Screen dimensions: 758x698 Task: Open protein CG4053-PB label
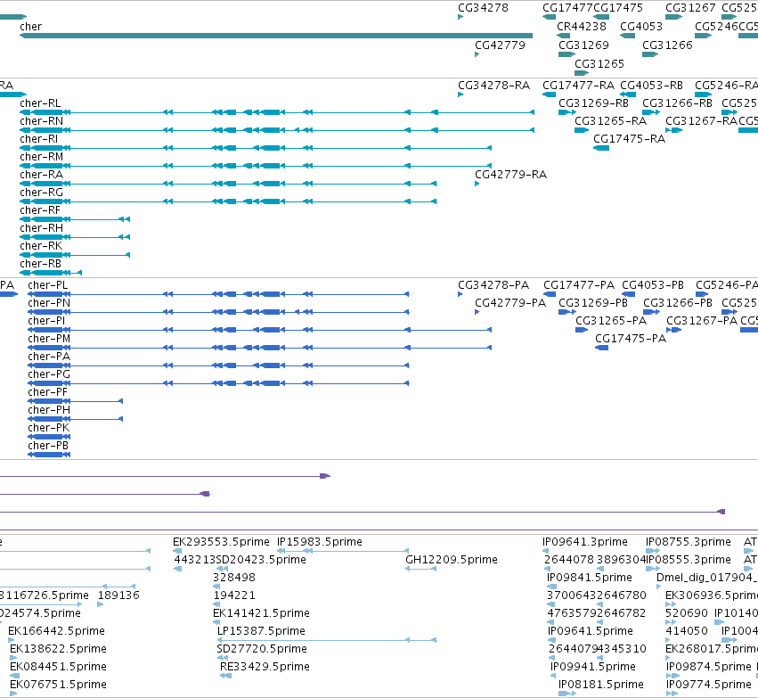pos(653,285)
